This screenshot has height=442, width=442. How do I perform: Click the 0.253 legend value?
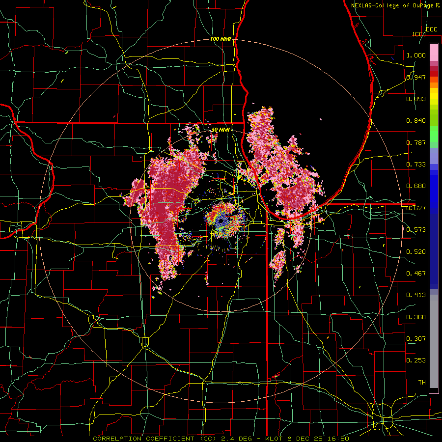point(416,360)
